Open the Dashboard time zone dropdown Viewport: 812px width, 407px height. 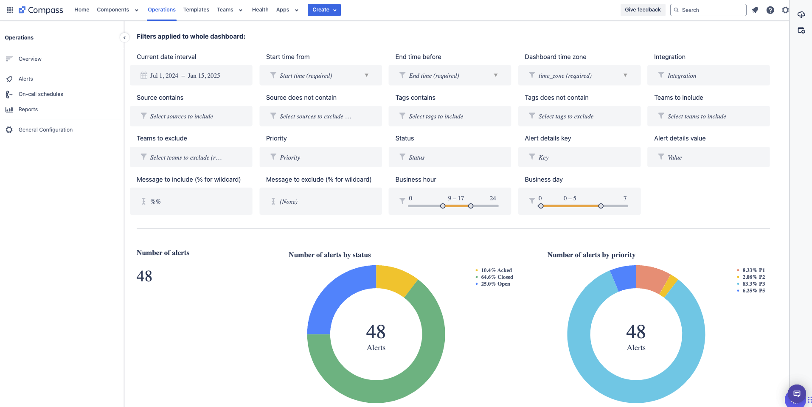579,76
